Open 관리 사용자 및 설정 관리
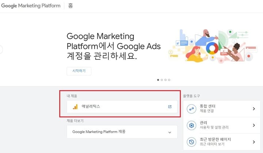 tap(222, 125)
